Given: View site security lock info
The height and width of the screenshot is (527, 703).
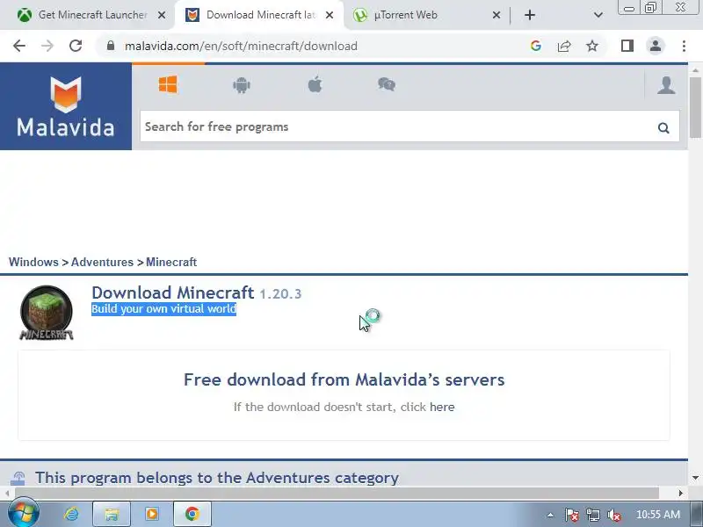Looking at the screenshot, I should coord(111,46).
